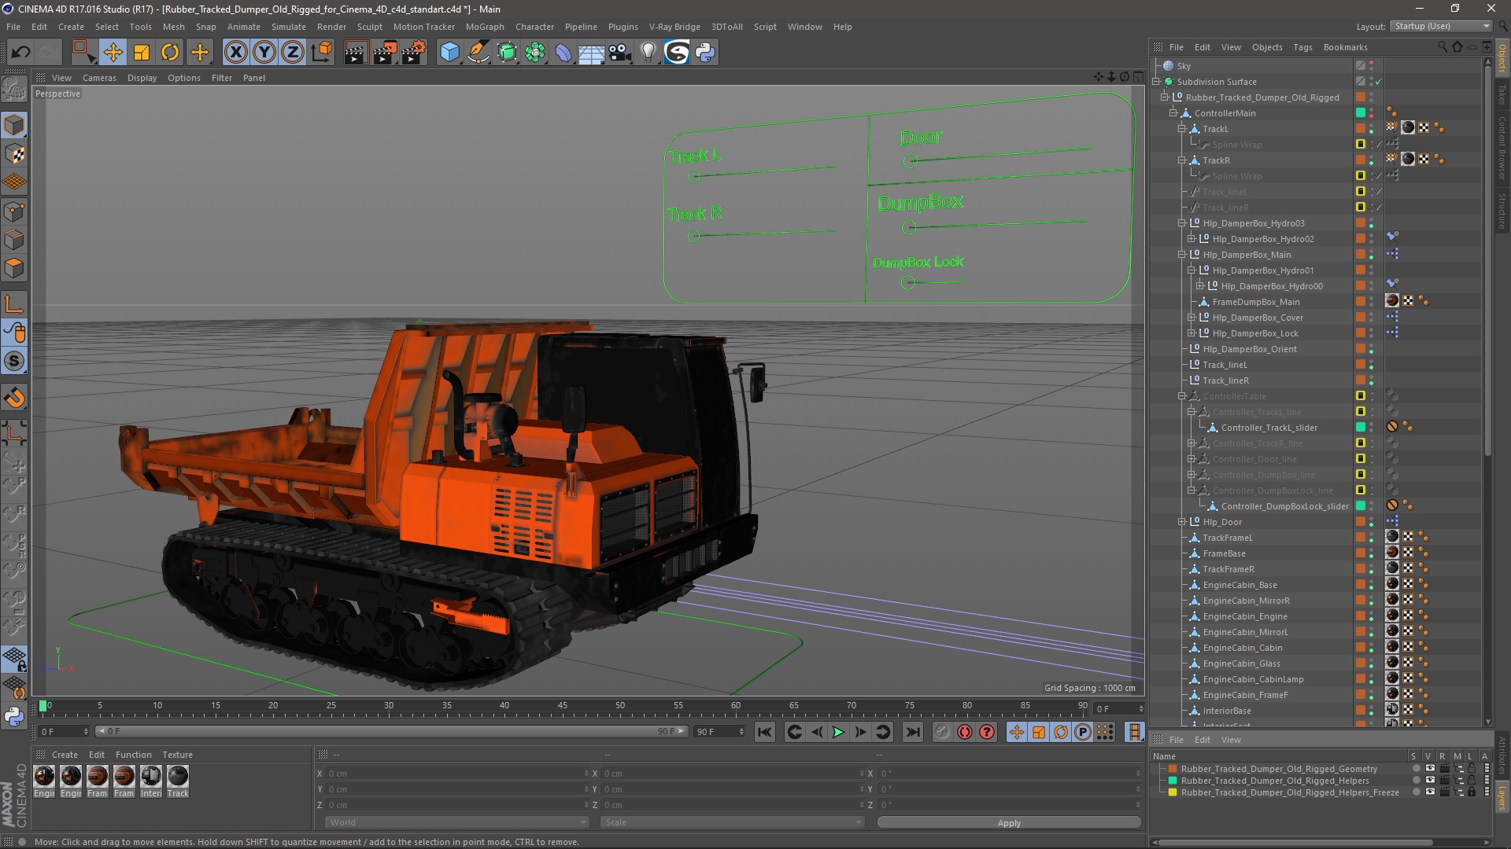The image size is (1511, 849).
Task: Collapse the ControllerMain tree node
Action: point(1173,113)
